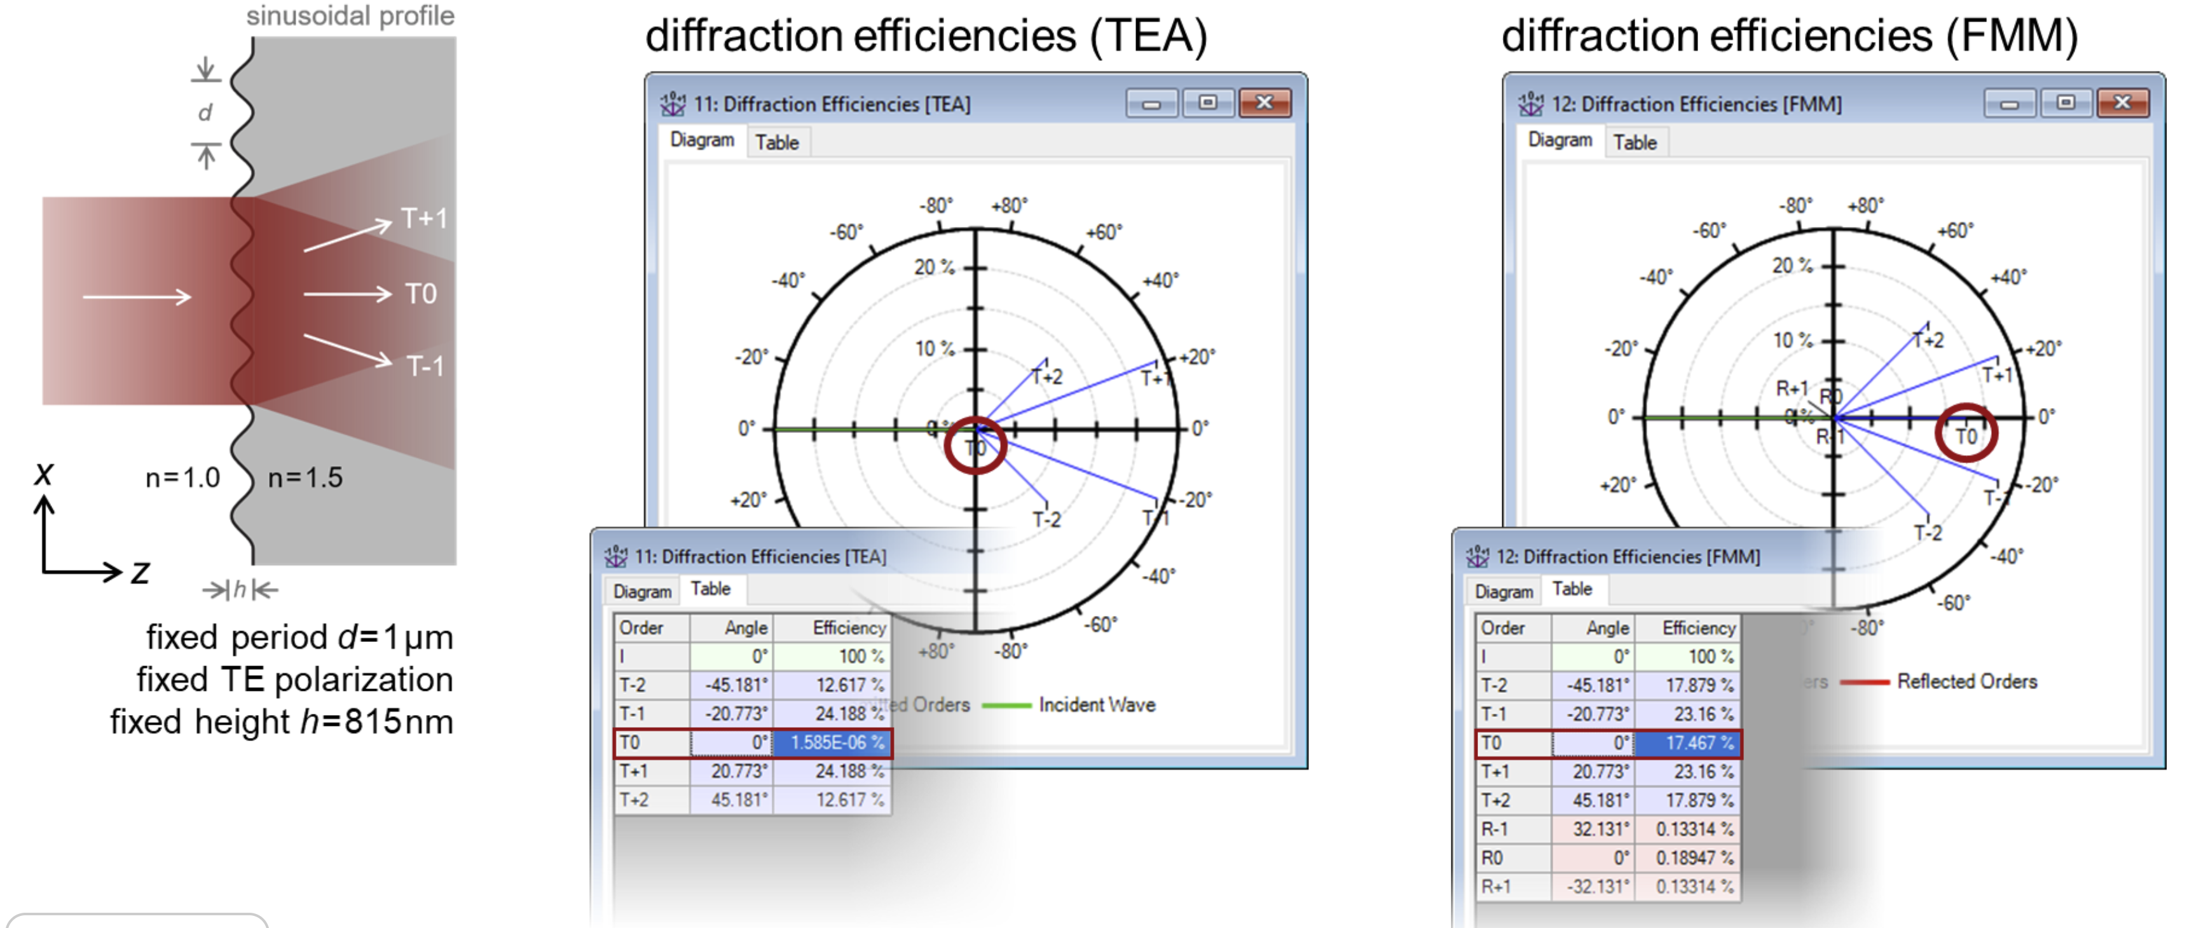Minimize the TEA diffraction efficiencies window
Viewport: 2194px width, 928px height.
(1151, 104)
